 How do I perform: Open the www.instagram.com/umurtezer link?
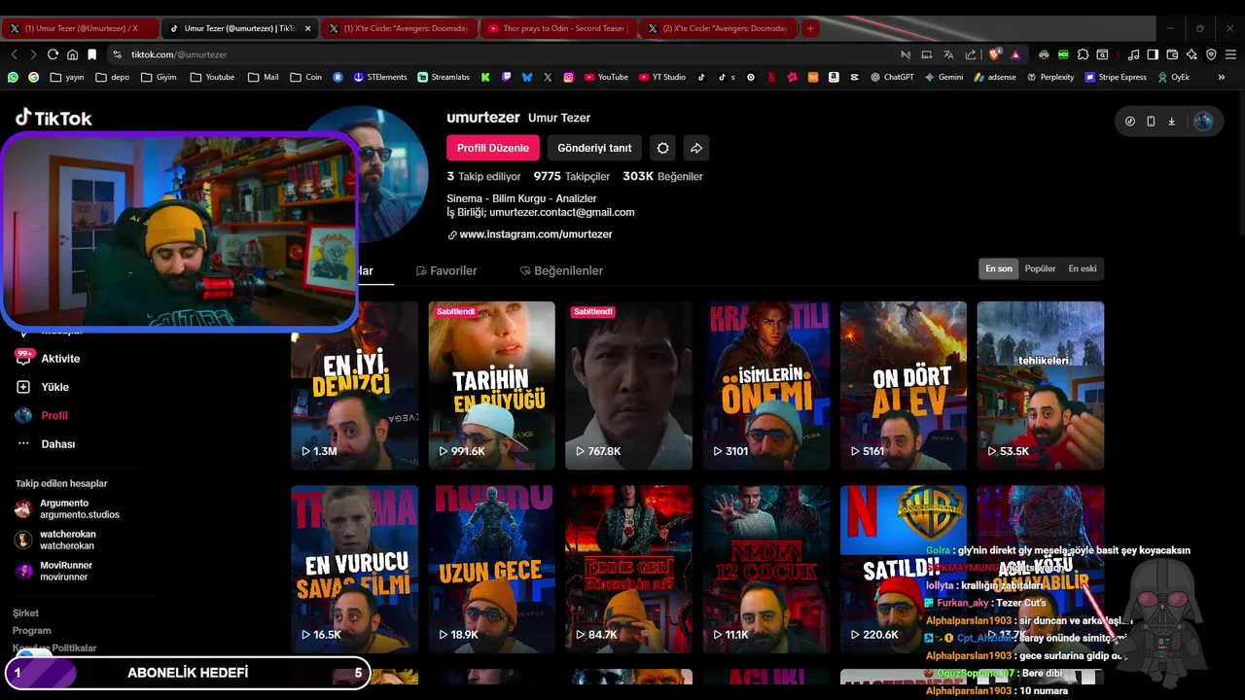536,234
